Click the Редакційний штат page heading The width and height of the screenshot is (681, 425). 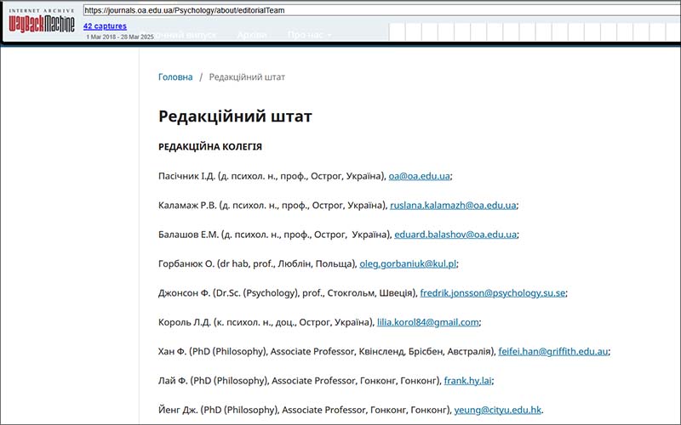pos(235,116)
